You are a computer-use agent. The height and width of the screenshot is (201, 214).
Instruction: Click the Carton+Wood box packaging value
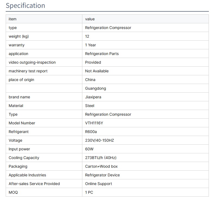(x=101, y=166)
